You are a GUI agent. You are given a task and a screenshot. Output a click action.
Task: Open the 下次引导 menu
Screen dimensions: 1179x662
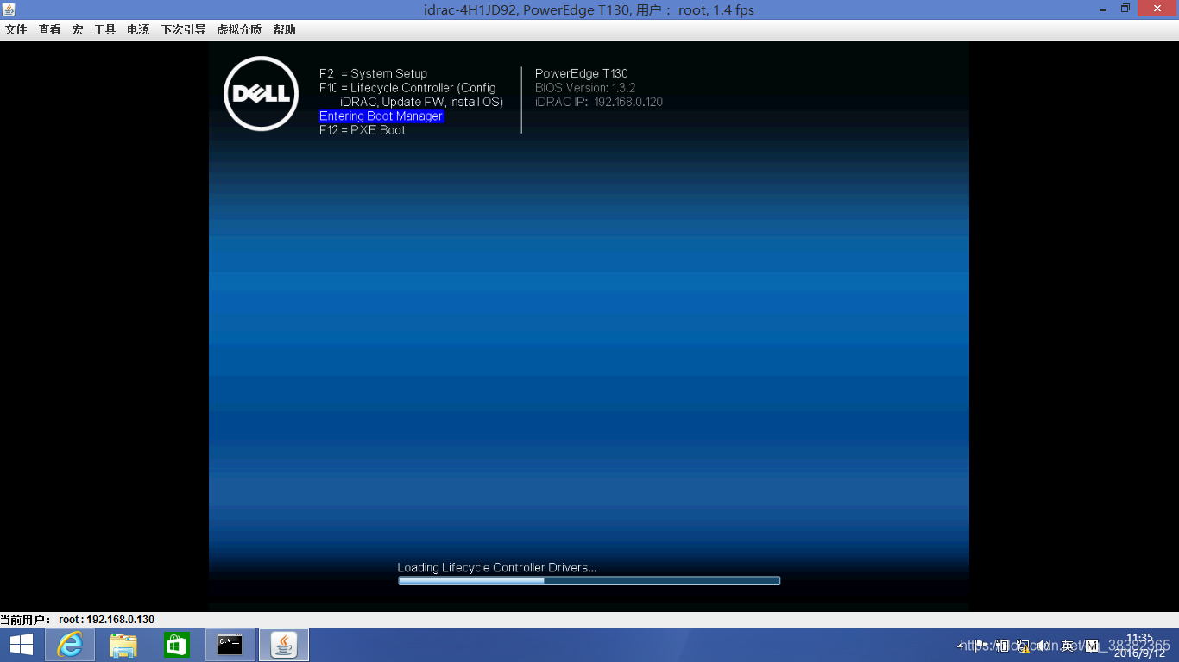(x=183, y=29)
